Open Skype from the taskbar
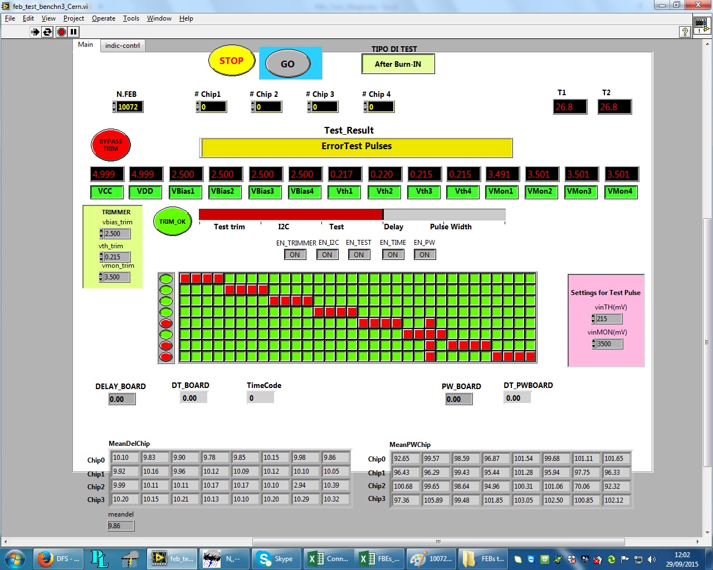Image resolution: width=713 pixels, height=570 pixels. click(x=276, y=558)
